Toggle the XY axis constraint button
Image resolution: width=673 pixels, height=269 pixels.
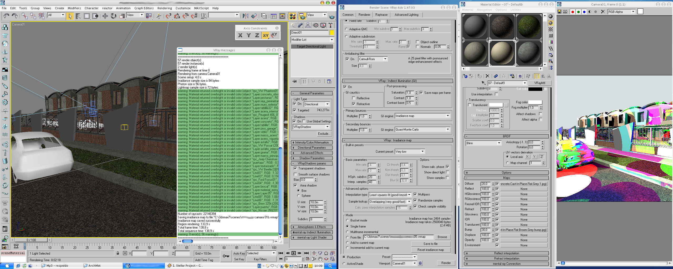(x=266, y=35)
